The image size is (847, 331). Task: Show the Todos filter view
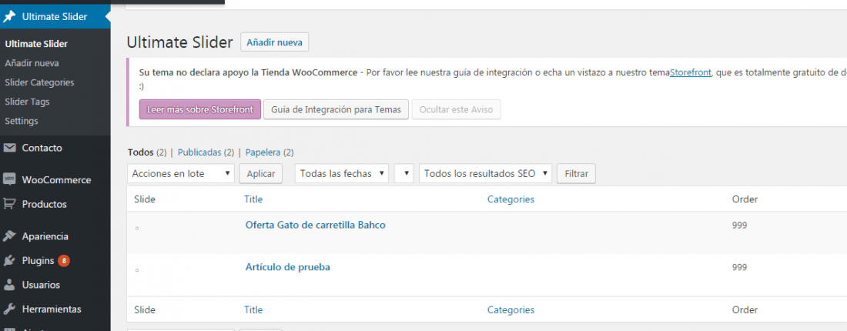point(140,153)
